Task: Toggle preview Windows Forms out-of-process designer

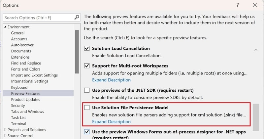Action: click(x=87, y=132)
